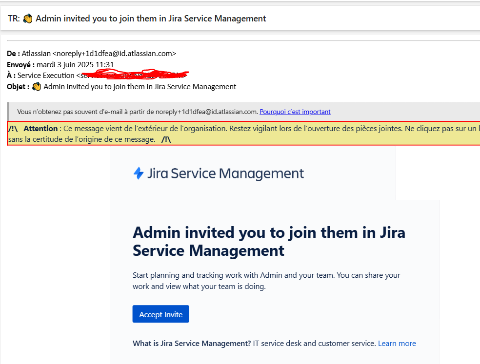The height and width of the screenshot is (364, 480).
Task: Click the paragraph 'Start planning and tracking work'
Action: tap(266, 281)
